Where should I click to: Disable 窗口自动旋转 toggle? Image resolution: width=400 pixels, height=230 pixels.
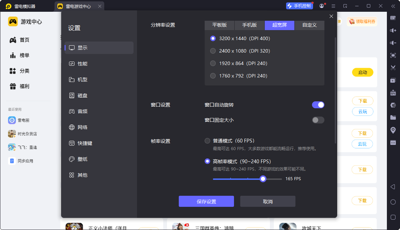pos(318,104)
